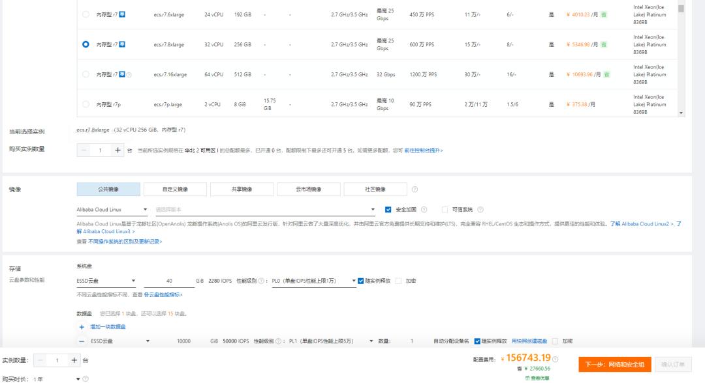
Task: Click the question mark beside ecs.r7.16xlarge row
Action: click(129, 74)
